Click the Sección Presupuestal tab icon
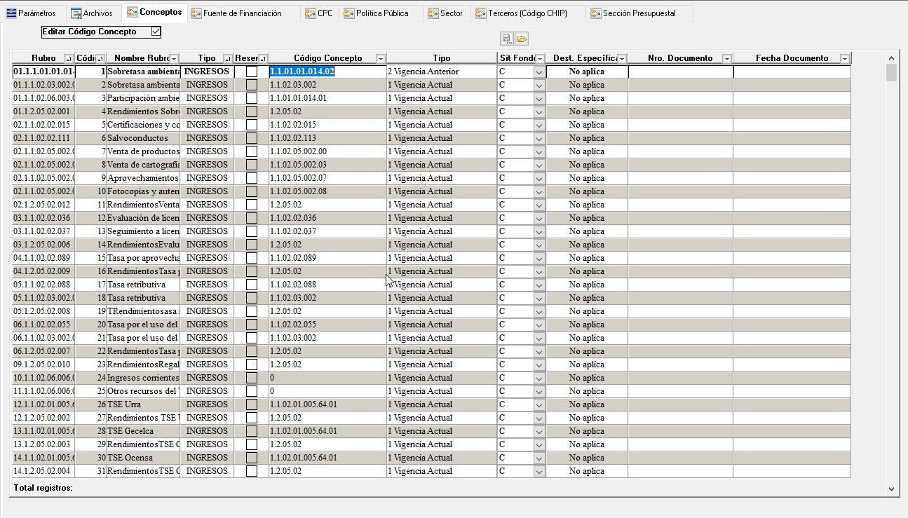 tap(595, 13)
